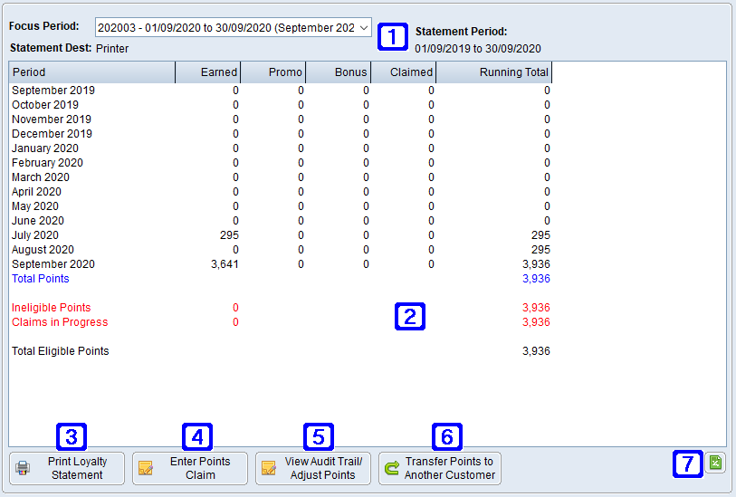Open View Audit Trail/Adjust Points
Screen dimensions: 736x497
313,468
